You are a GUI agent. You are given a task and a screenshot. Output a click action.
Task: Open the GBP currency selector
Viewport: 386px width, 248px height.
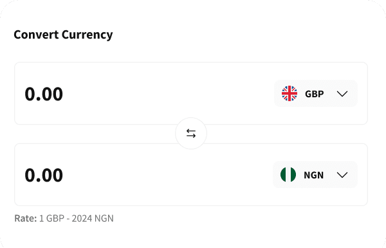tap(316, 93)
